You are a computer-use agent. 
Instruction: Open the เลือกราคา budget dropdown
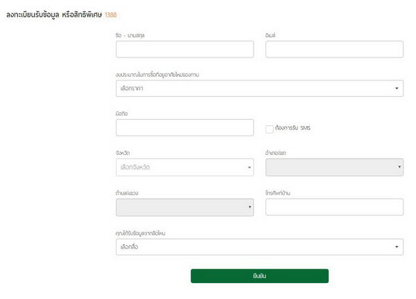[x=259, y=88]
